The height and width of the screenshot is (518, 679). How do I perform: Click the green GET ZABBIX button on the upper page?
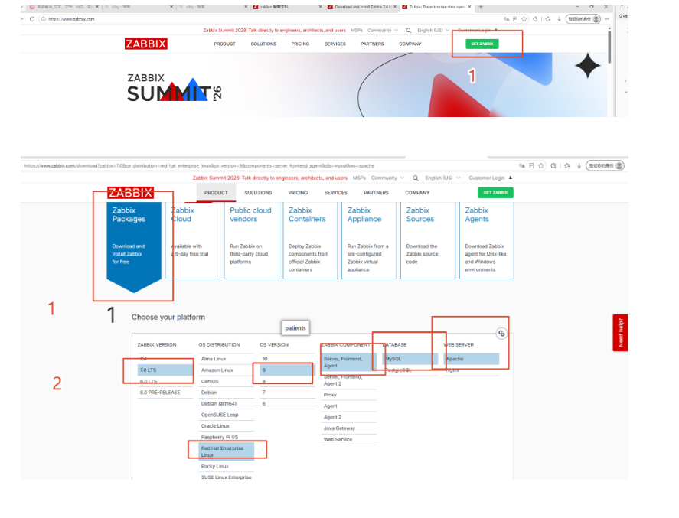click(482, 44)
